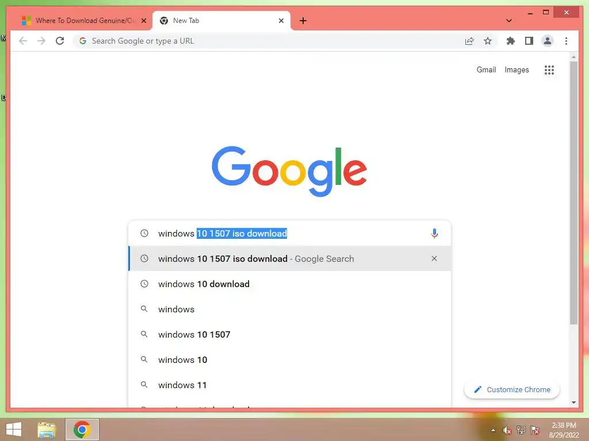Start voice search with the microphone
Screen dimensions: 589x441
point(434,233)
